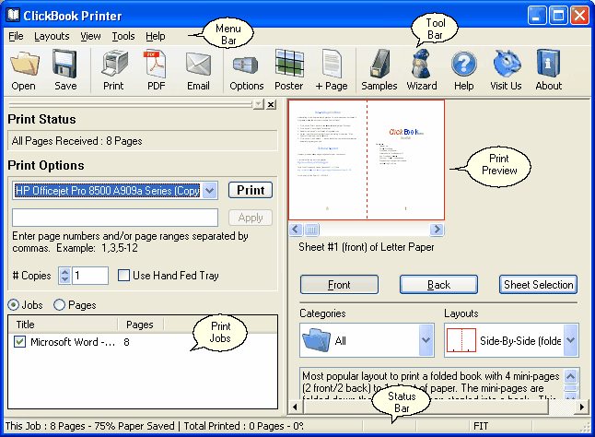Image resolution: width=595 pixels, height=437 pixels.
Task: Click the description box scroll-up arrow
Action: pyautogui.click(x=571, y=376)
